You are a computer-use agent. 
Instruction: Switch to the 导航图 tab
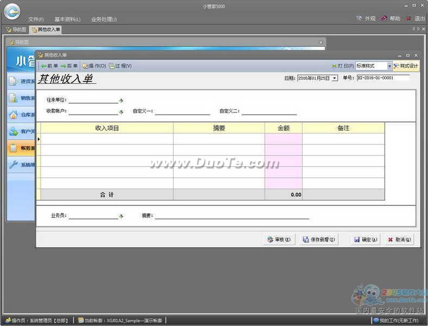(x=16, y=29)
